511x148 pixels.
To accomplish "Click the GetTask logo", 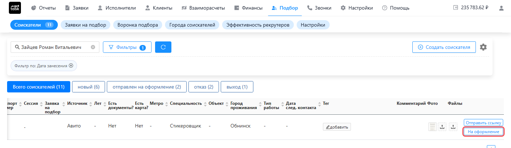I will pos(15,8).
